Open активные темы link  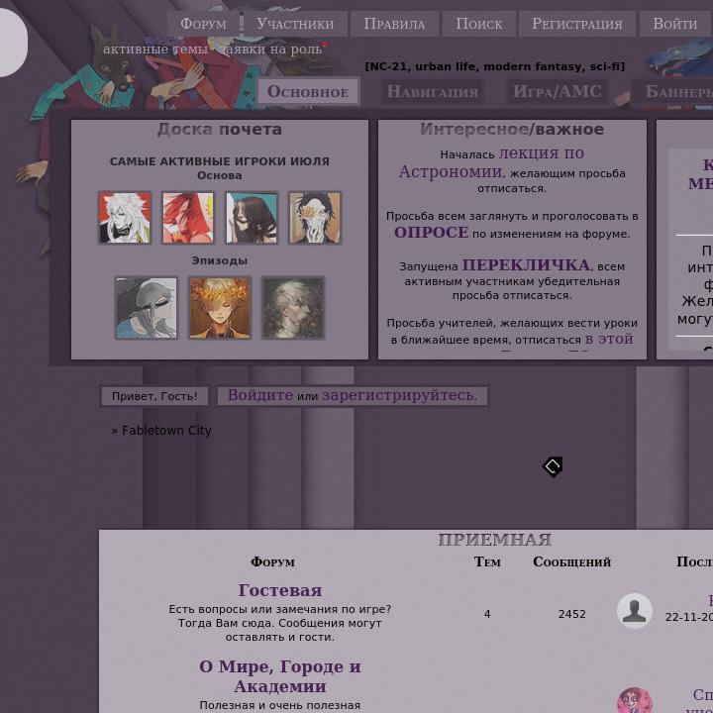pos(155,50)
